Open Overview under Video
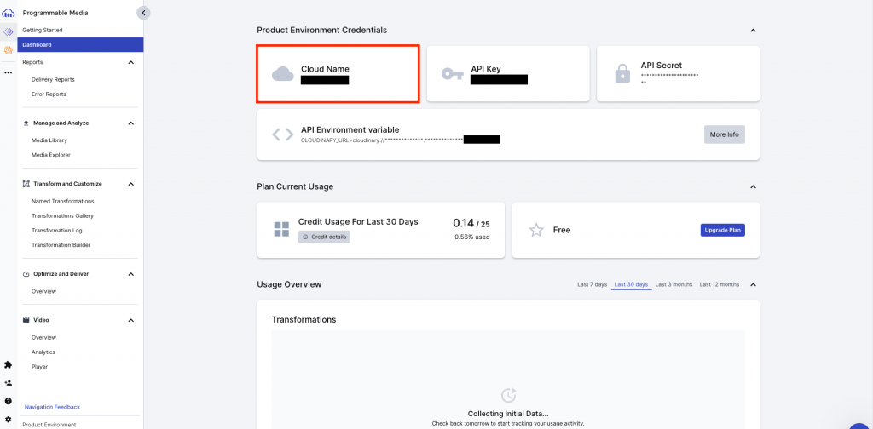Screen dimensions: 873x429 click(x=43, y=337)
